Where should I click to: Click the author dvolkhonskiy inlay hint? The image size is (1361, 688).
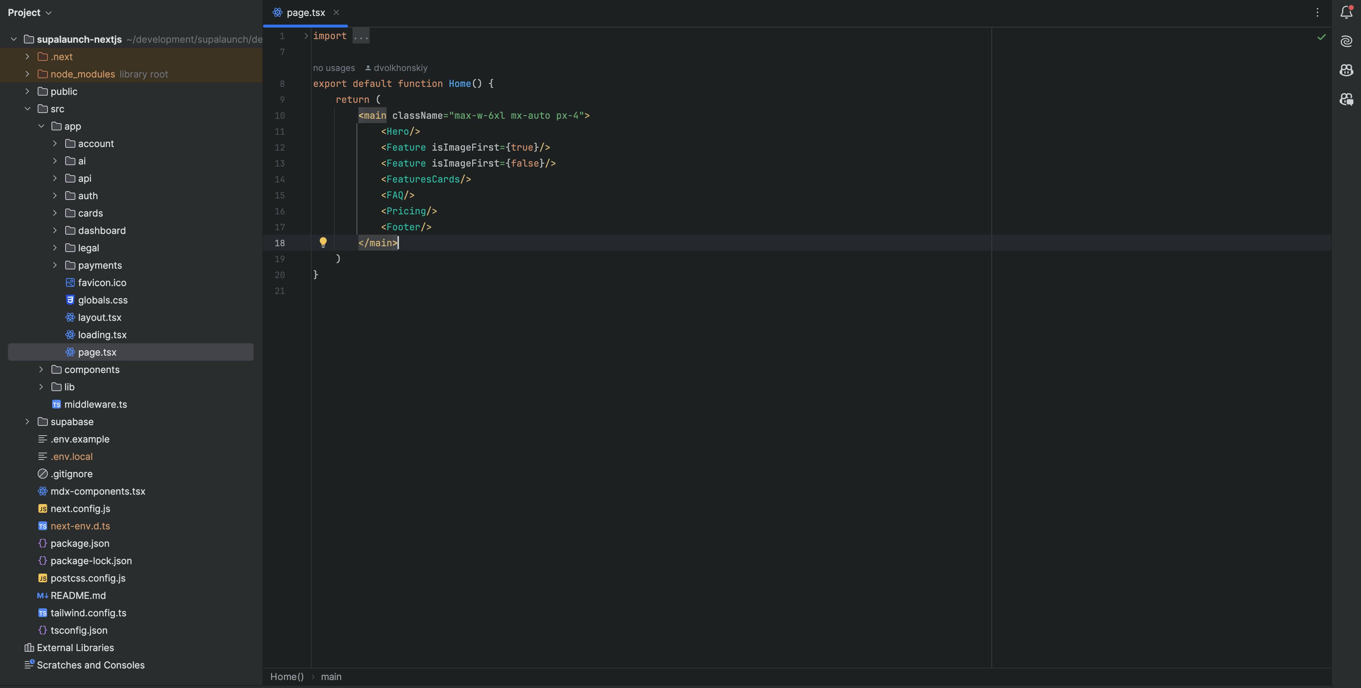[x=396, y=68]
